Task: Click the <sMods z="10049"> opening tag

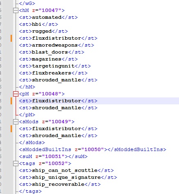Action: (x=47, y=122)
